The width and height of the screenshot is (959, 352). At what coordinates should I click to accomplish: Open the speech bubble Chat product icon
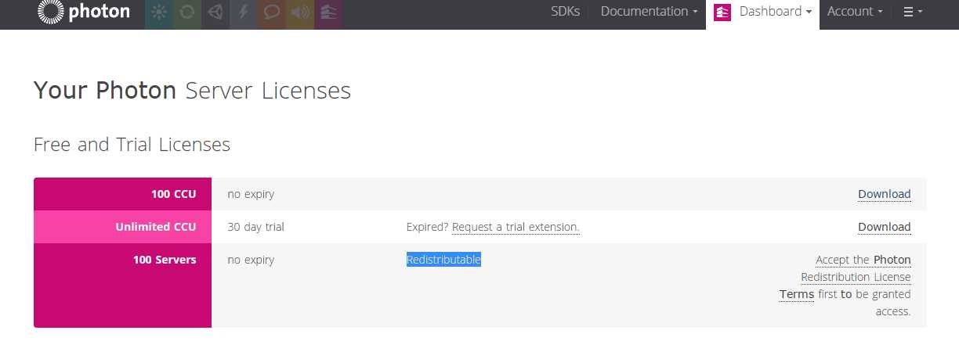[x=272, y=13]
